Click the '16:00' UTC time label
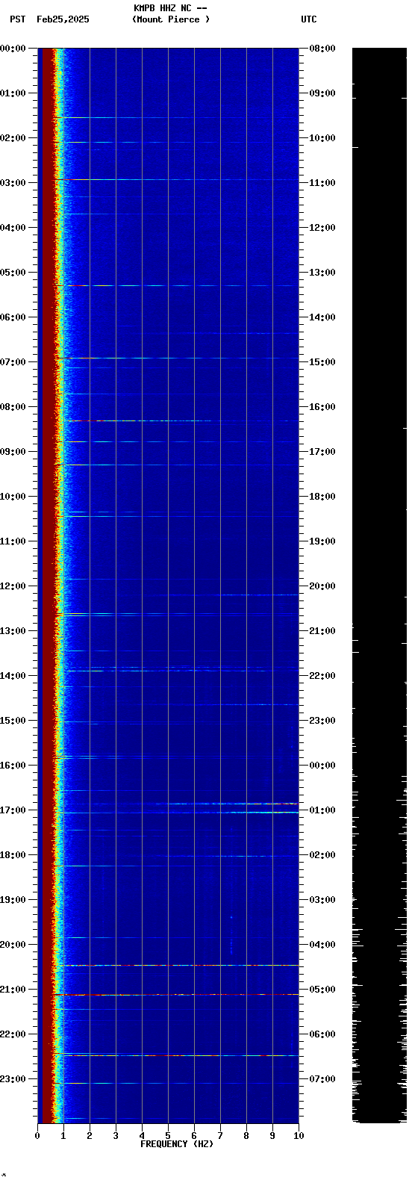Screen dimensions: 412x1183 point(322,407)
